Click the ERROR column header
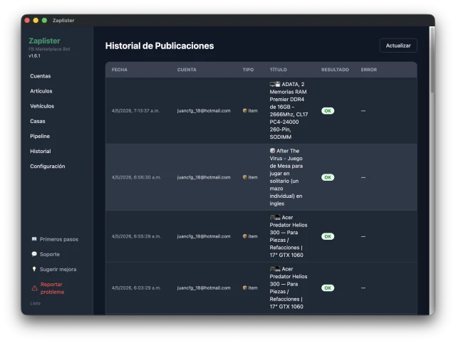456x343 pixels. tap(369, 70)
